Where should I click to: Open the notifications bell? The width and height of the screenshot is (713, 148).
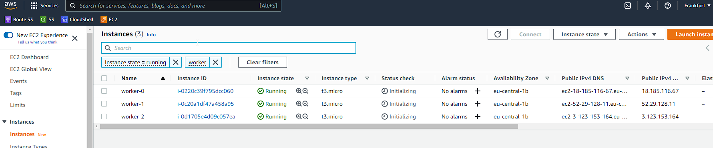click(648, 6)
